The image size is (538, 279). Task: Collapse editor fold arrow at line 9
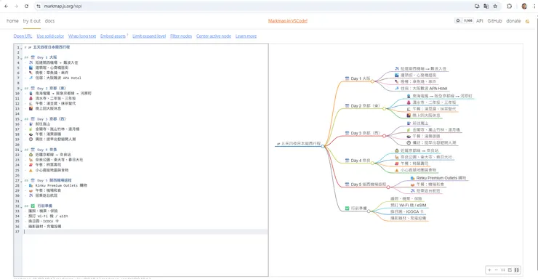tap(21, 89)
